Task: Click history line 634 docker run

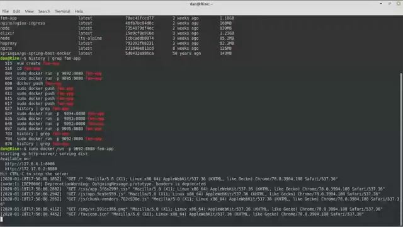Action: pos(55,113)
